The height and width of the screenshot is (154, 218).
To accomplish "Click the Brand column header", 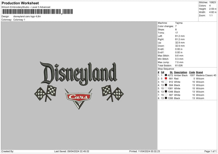I will click(199, 72).
